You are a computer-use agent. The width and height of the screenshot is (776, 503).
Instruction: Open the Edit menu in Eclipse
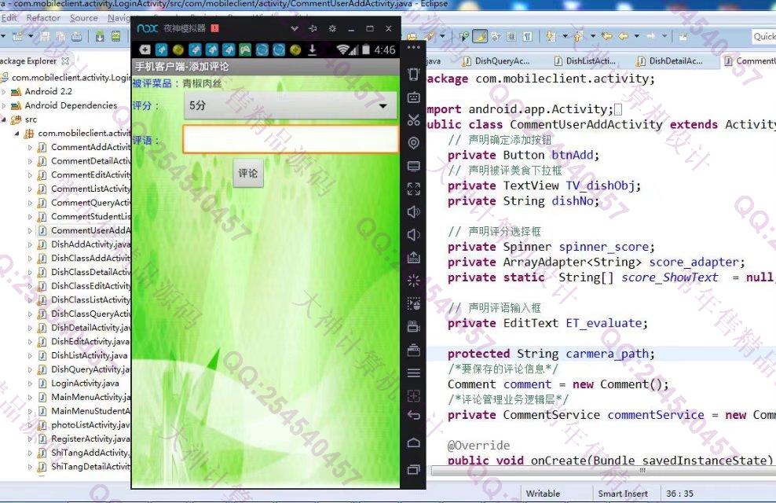tap(9, 18)
